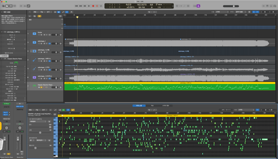This screenshot has width=278, height=159.
Task: Click the Classic Electric Piano track icon
Action: tap(34, 87)
